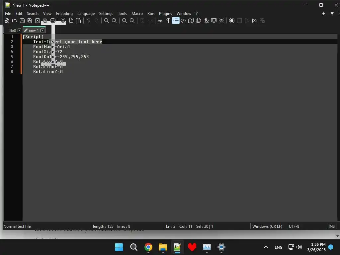Open the Macro menu

pyautogui.click(x=137, y=13)
